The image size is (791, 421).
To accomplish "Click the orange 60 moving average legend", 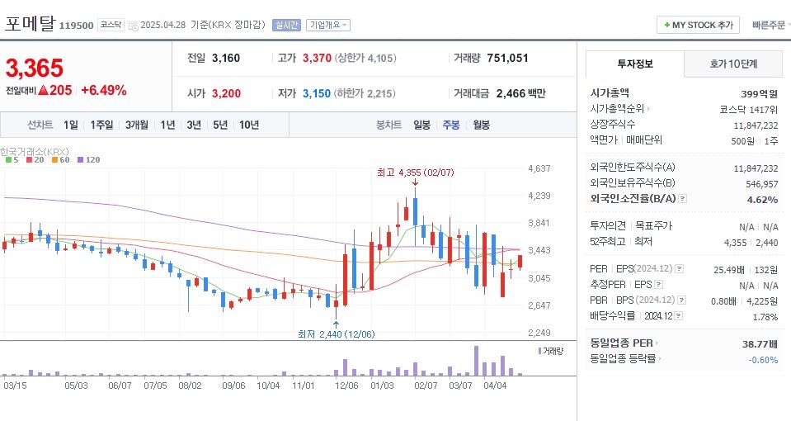I will click(60, 159).
